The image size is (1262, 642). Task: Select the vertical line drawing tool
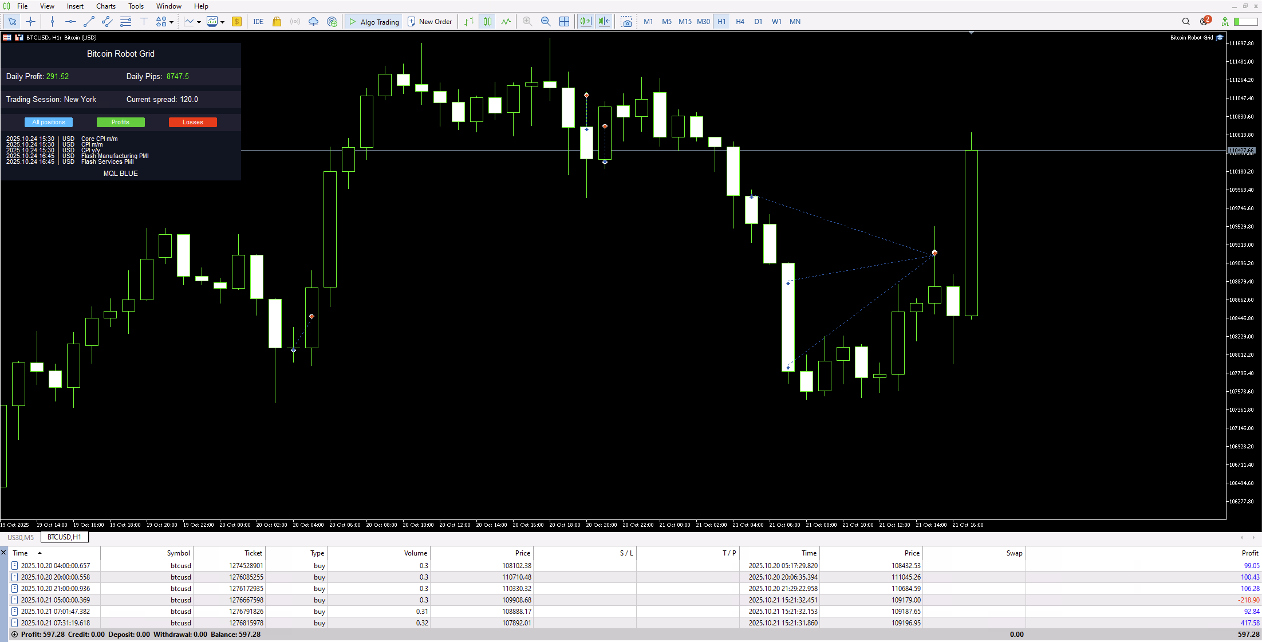(52, 22)
